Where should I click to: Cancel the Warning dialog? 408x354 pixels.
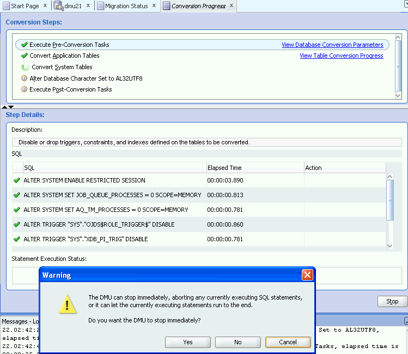[288, 343]
